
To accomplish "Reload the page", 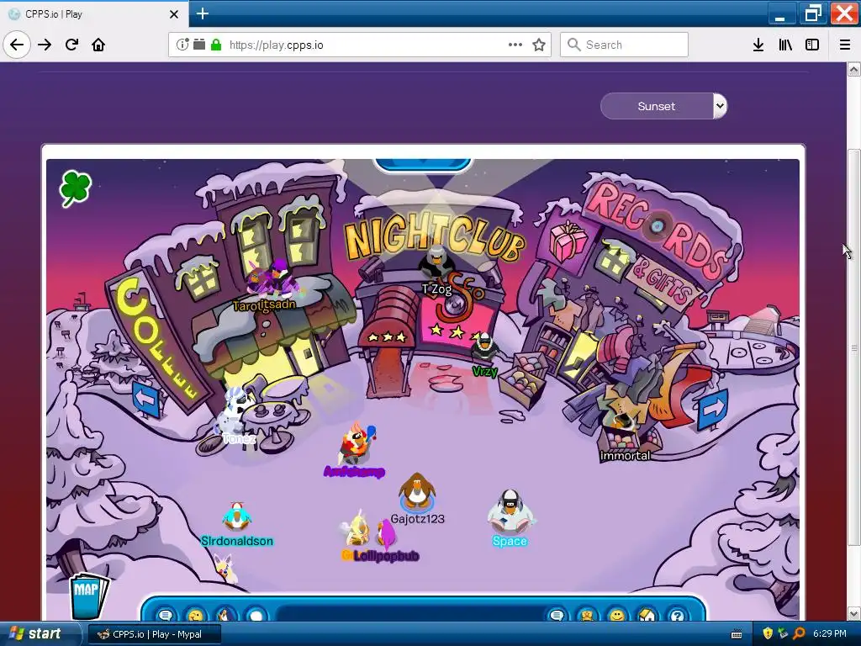I will (x=71, y=45).
